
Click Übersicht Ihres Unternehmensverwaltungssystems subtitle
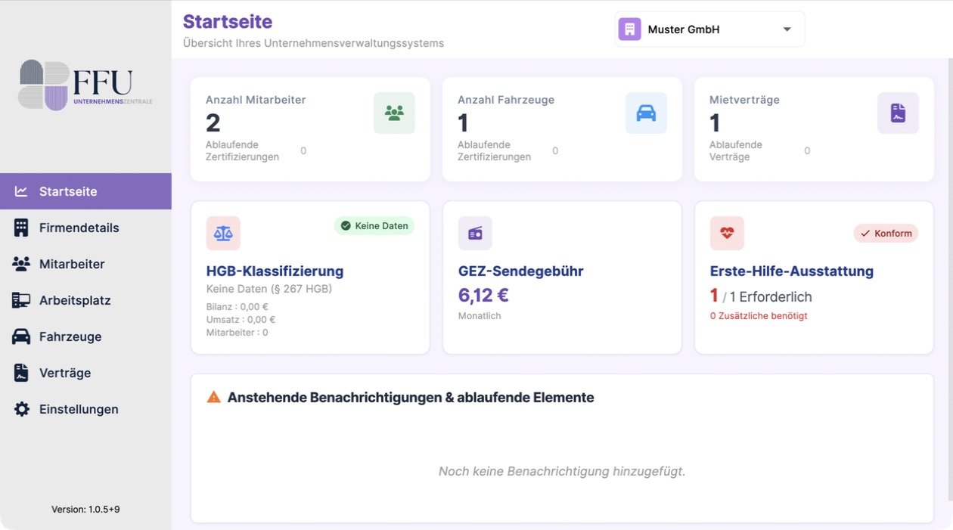[x=313, y=43]
